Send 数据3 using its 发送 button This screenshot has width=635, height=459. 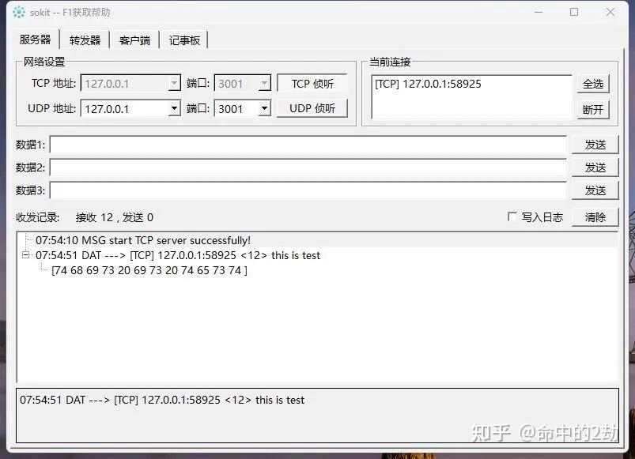coord(595,190)
